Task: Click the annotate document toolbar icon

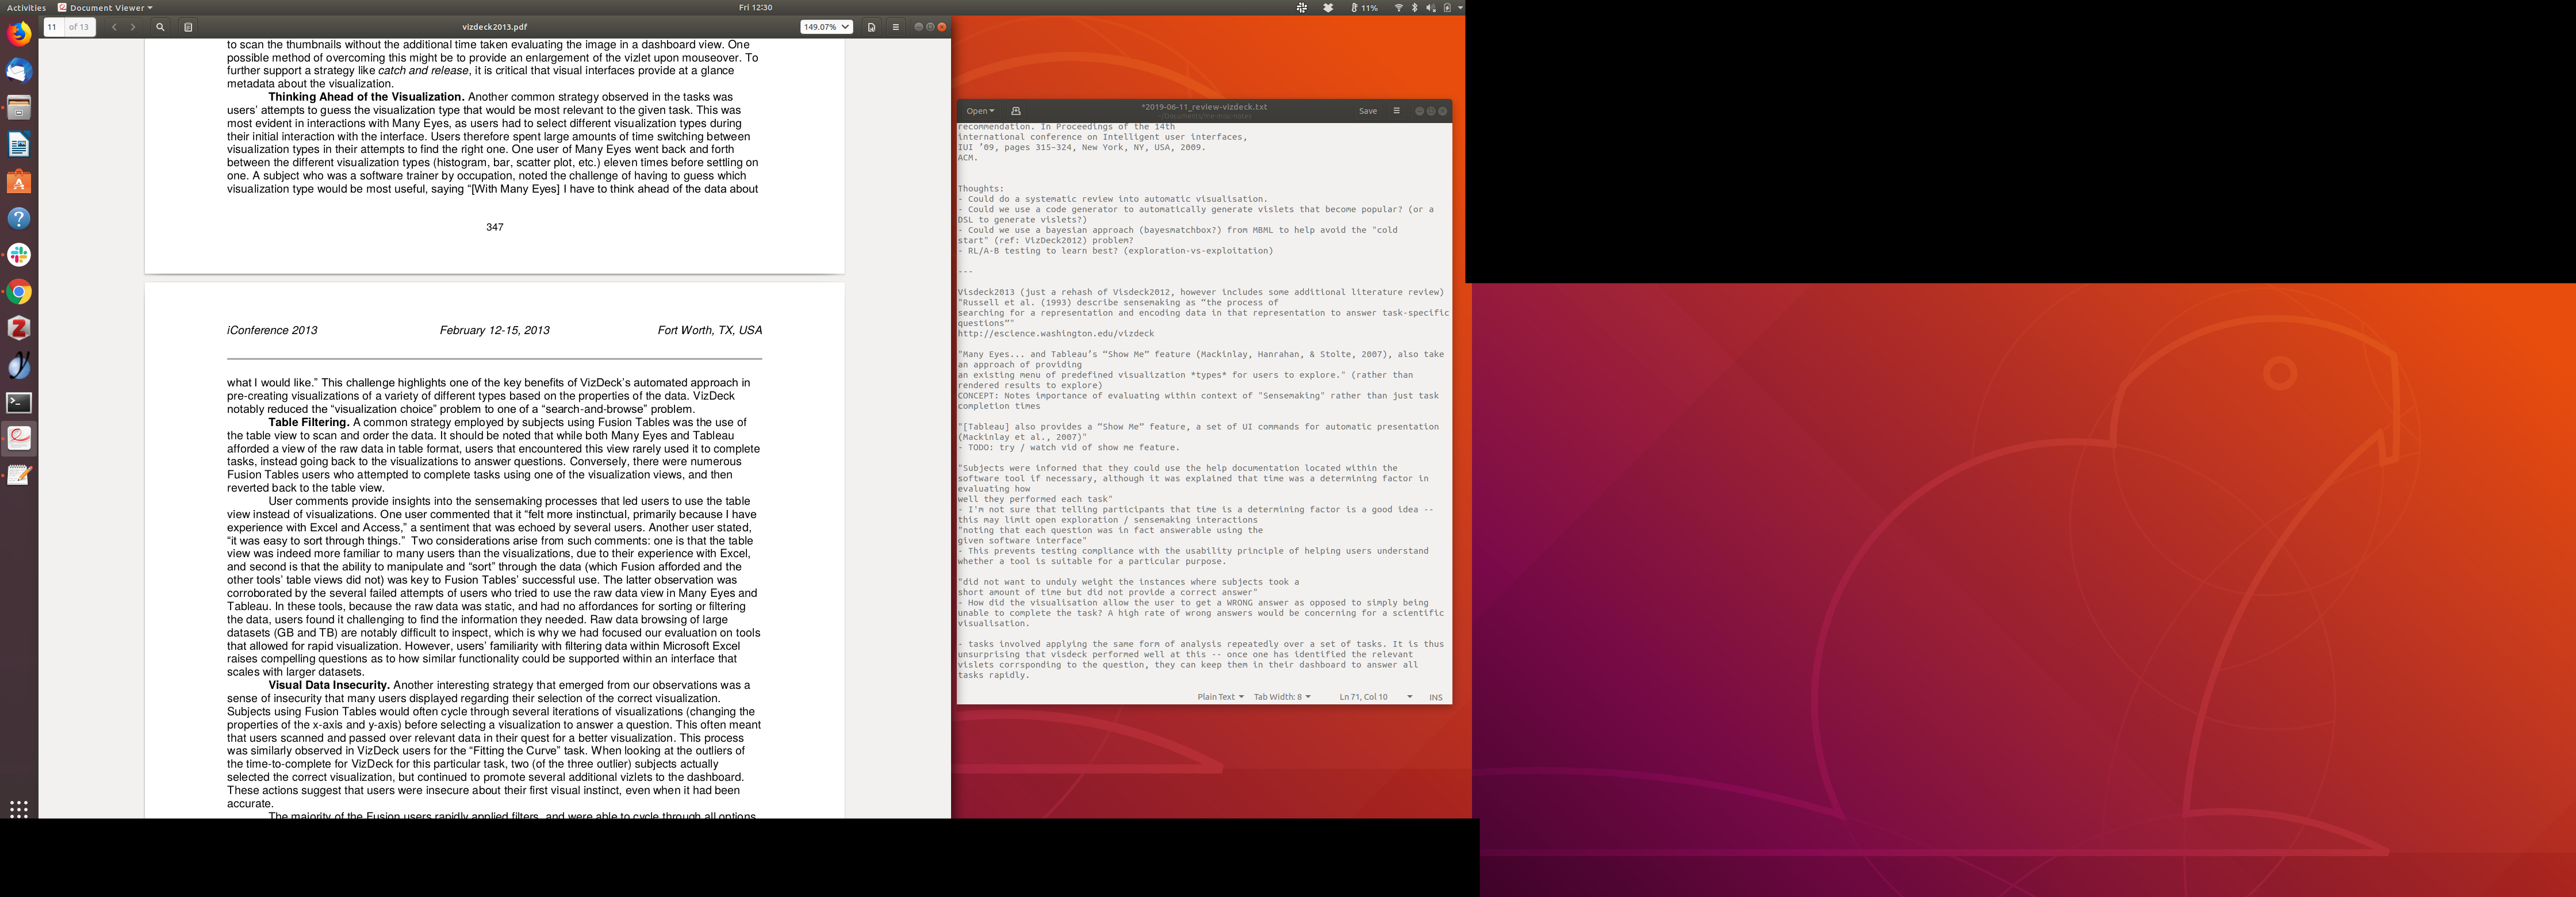Action: (x=188, y=27)
